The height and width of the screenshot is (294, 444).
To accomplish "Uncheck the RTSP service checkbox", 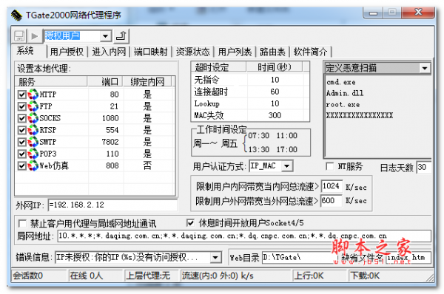I will [x=21, y=130].
